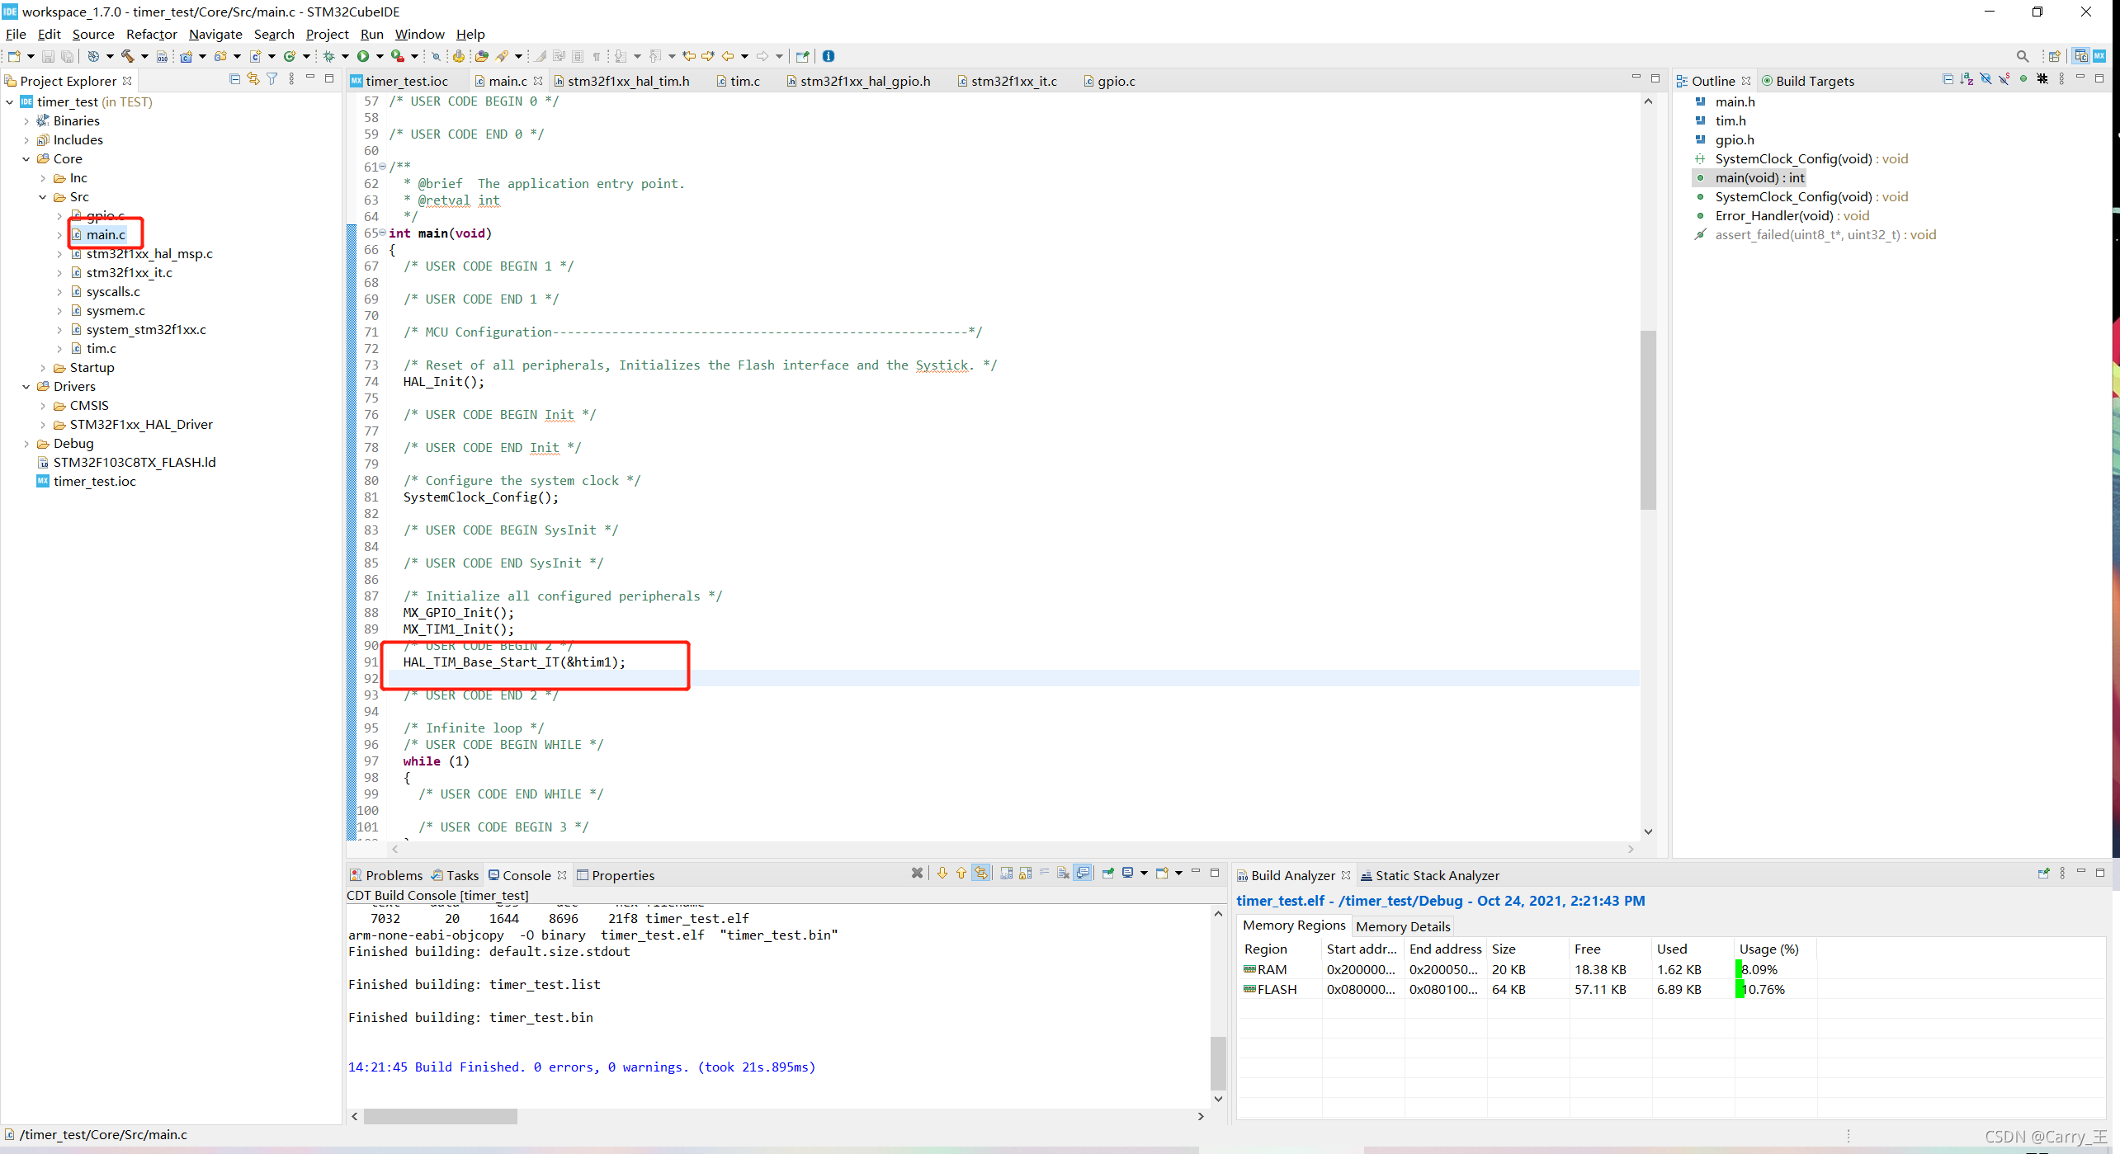Click the blue information center icon

point(829,56)
